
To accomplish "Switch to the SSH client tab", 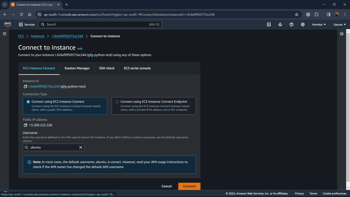I will tap(107, 68).
